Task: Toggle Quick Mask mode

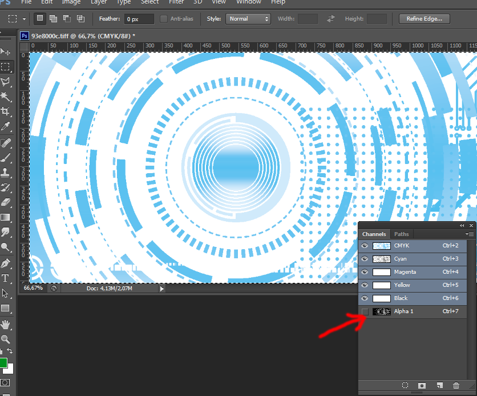Action: click(5, 383)
